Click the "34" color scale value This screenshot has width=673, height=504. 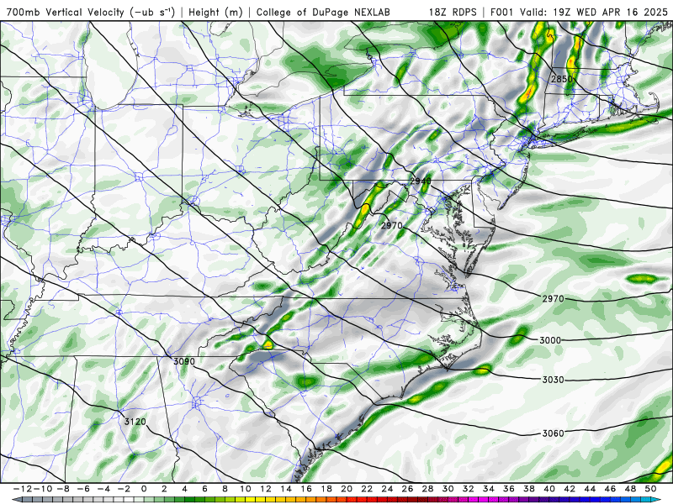tap(489, 489)
